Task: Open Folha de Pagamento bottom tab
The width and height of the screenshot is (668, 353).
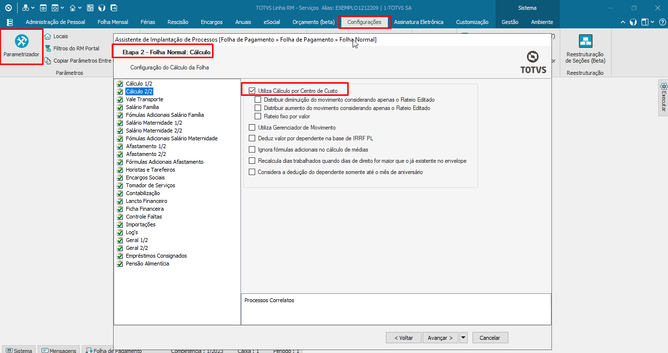Action: click(x=114, y=350)
